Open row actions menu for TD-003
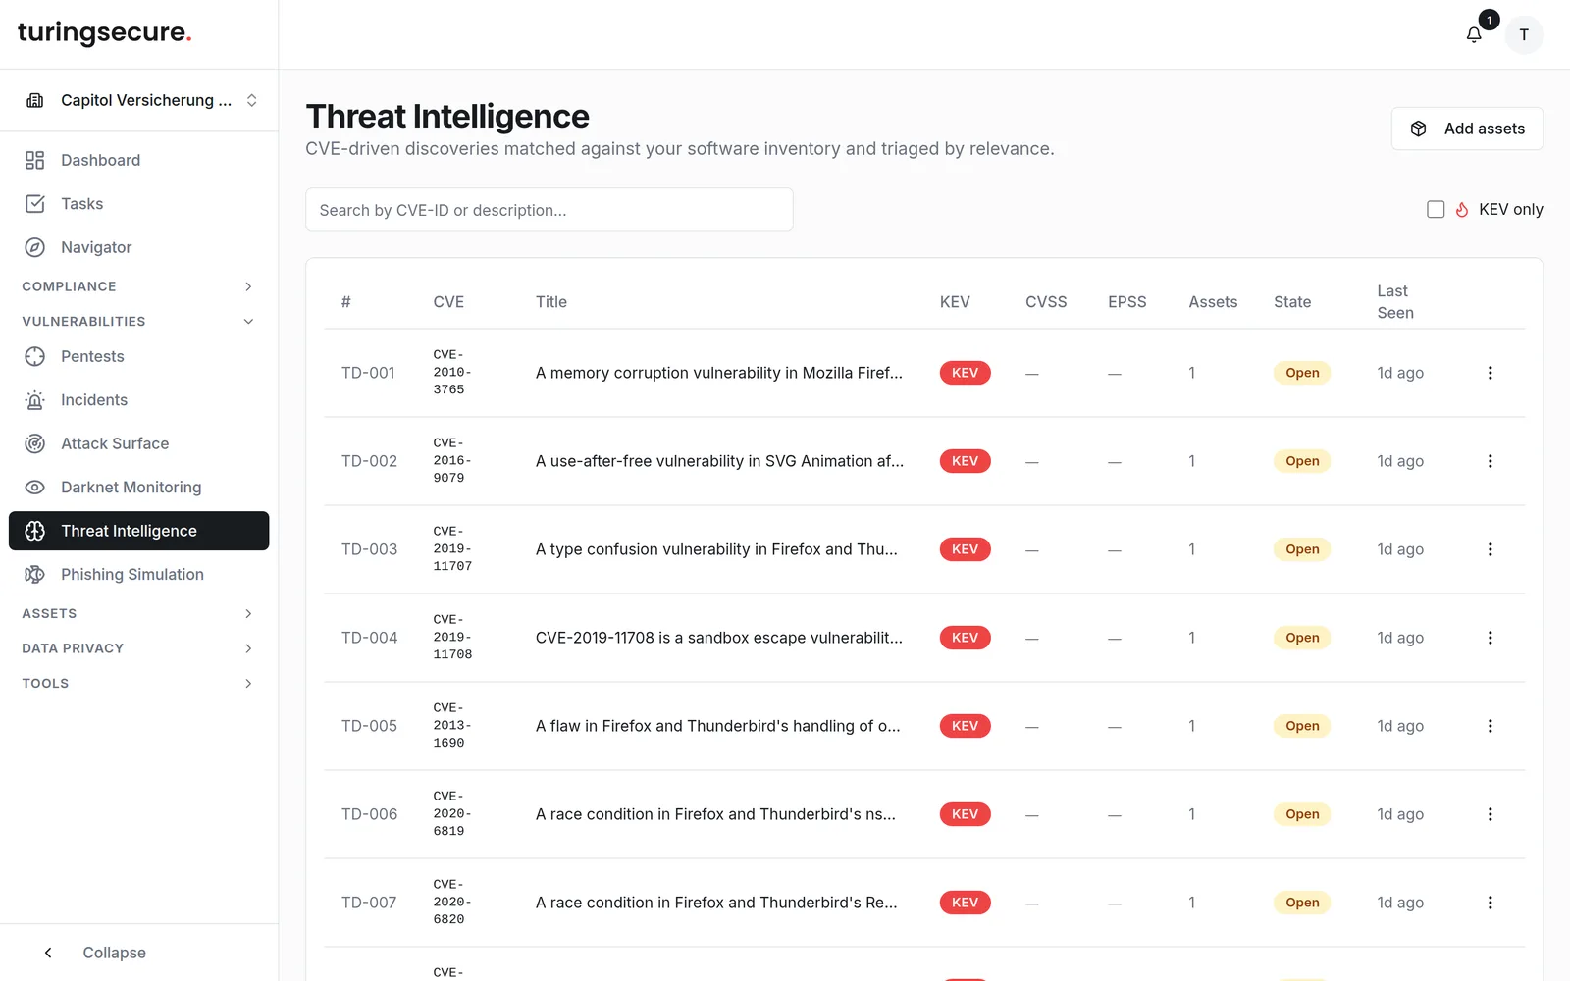This screenshot has width=1570, height=981. [1490, 549]
